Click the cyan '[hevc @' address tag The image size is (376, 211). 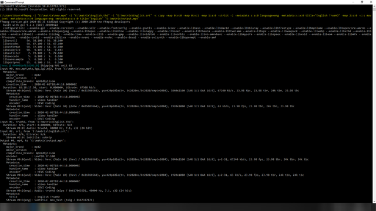[19, 66]
